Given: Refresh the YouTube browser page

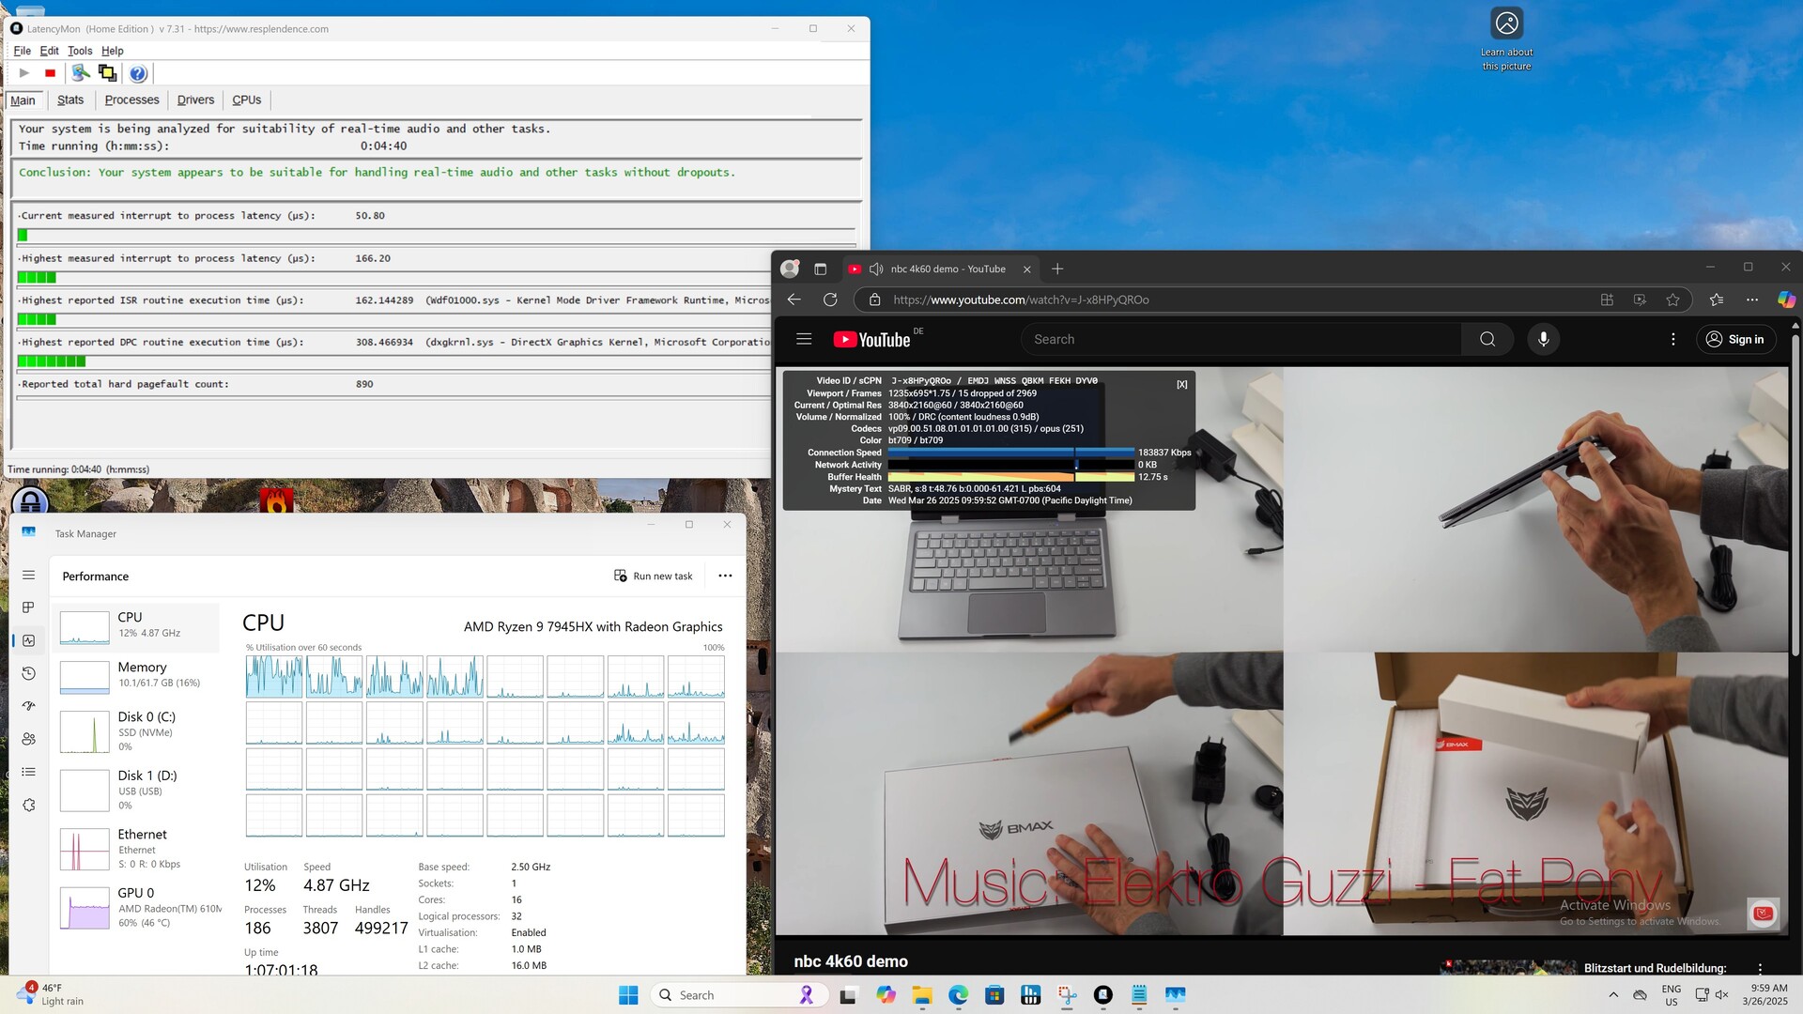Looking at the screenshot, I should click(830, 300).
